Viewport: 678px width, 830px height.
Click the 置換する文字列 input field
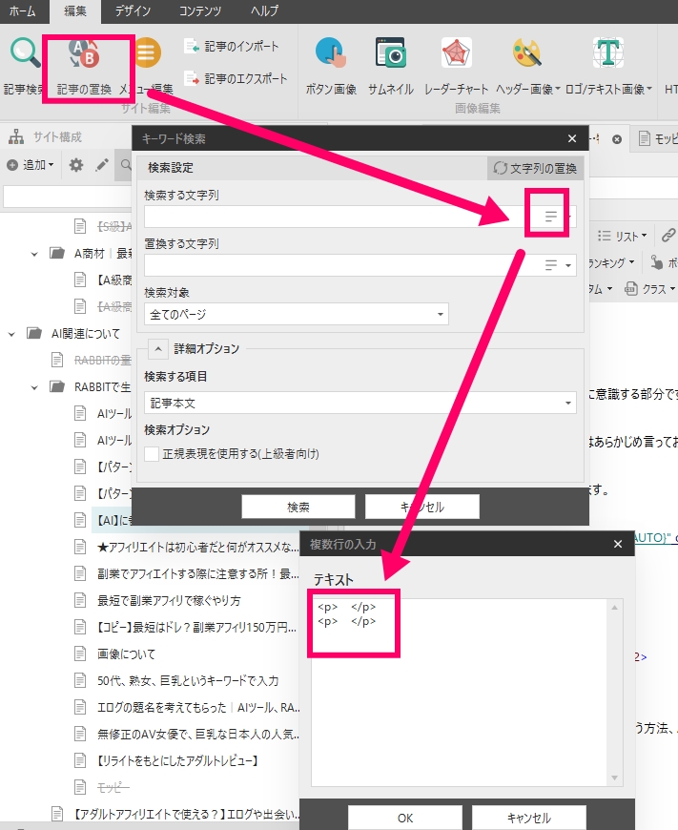(340, 265)
